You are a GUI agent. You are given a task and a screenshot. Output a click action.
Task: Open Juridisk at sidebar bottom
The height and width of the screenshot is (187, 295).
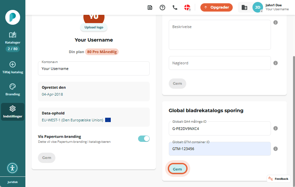coord(13,182)
